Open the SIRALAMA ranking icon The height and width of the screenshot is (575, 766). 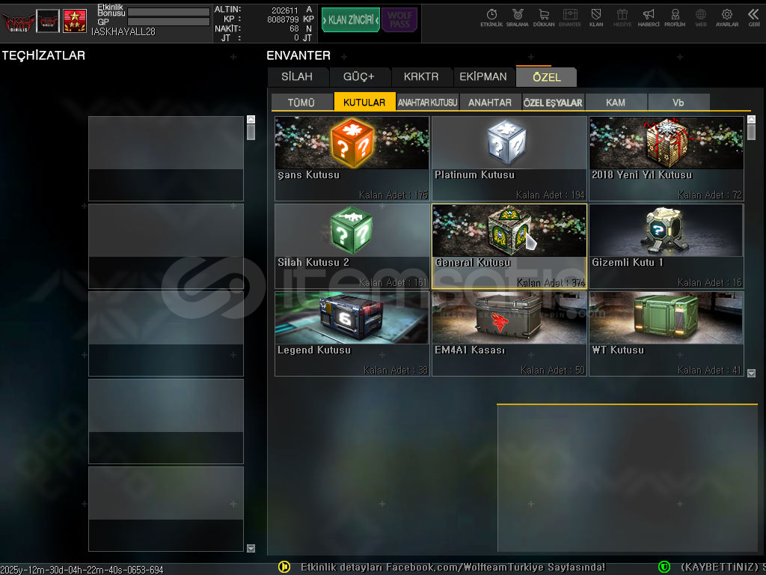518,18
